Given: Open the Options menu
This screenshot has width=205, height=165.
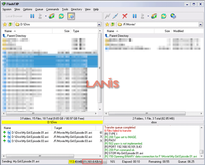Looking at the screenshot, I should click(28, 10).
